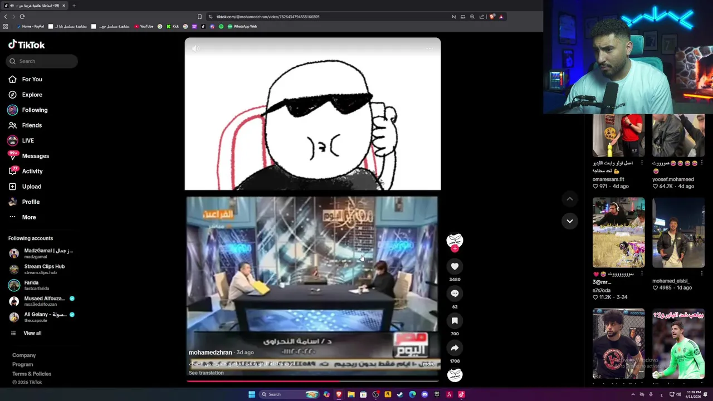Save the video with the bookmark icon
The image size is (713, 401).
pyautogui.click(x=455, y=321)
